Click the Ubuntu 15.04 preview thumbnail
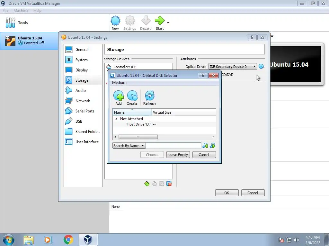 (x=296, y=64)
